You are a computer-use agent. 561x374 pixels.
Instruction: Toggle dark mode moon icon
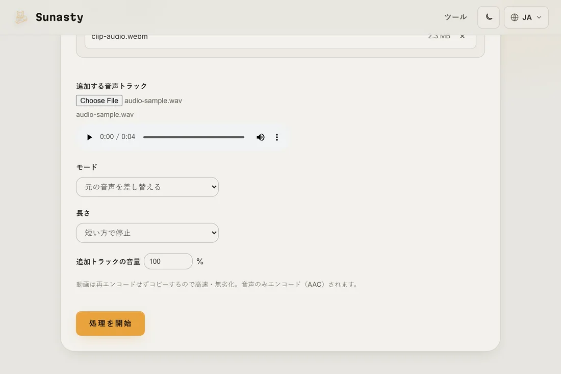pyautogui.click(x=489, y=17)
